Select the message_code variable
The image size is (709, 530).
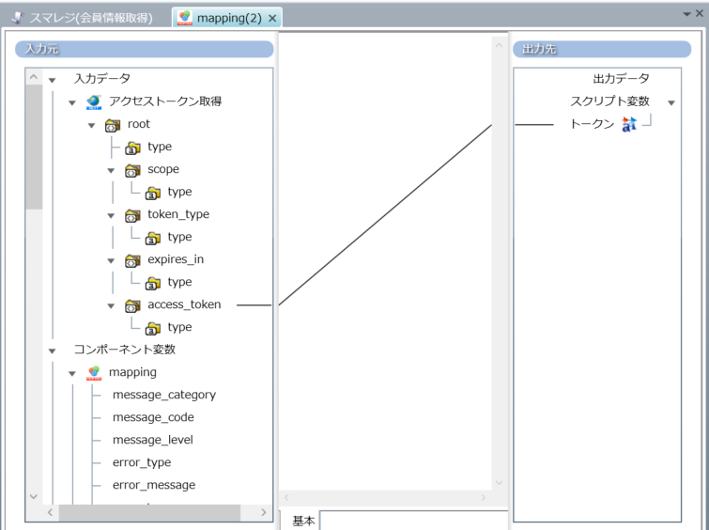click(153, 417)
